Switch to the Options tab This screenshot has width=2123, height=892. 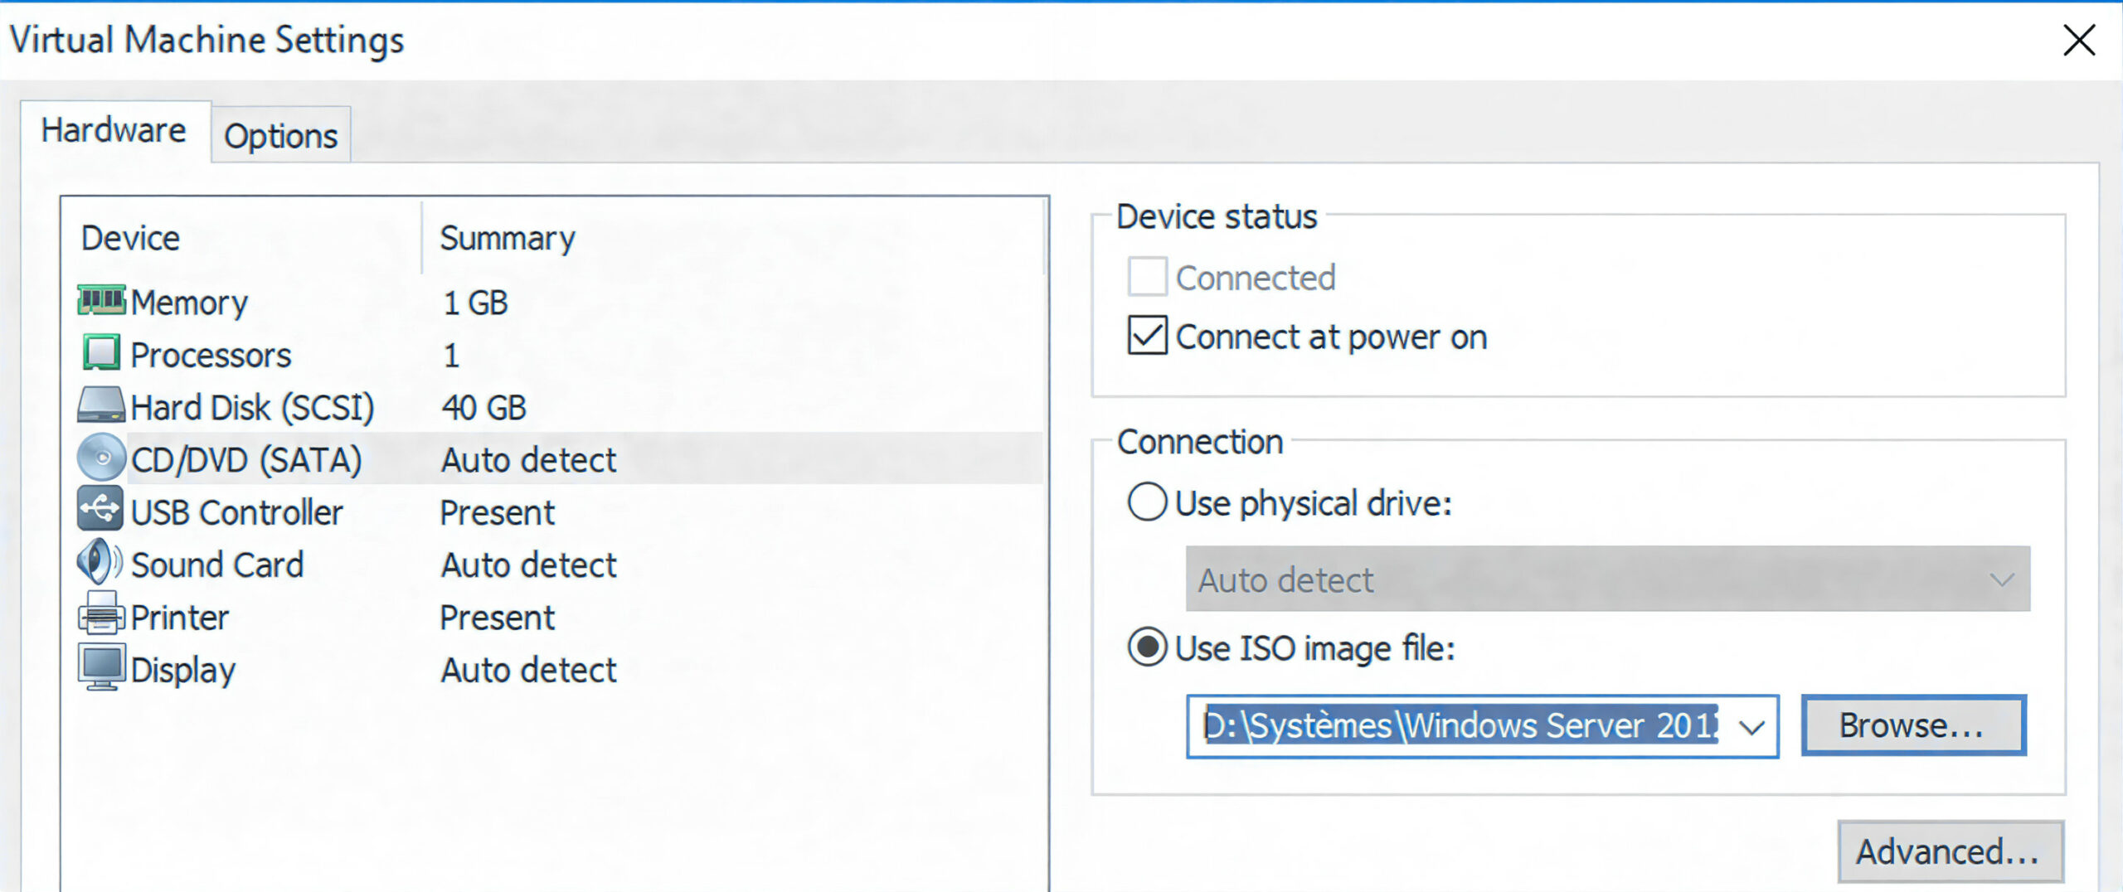(281, 136)
